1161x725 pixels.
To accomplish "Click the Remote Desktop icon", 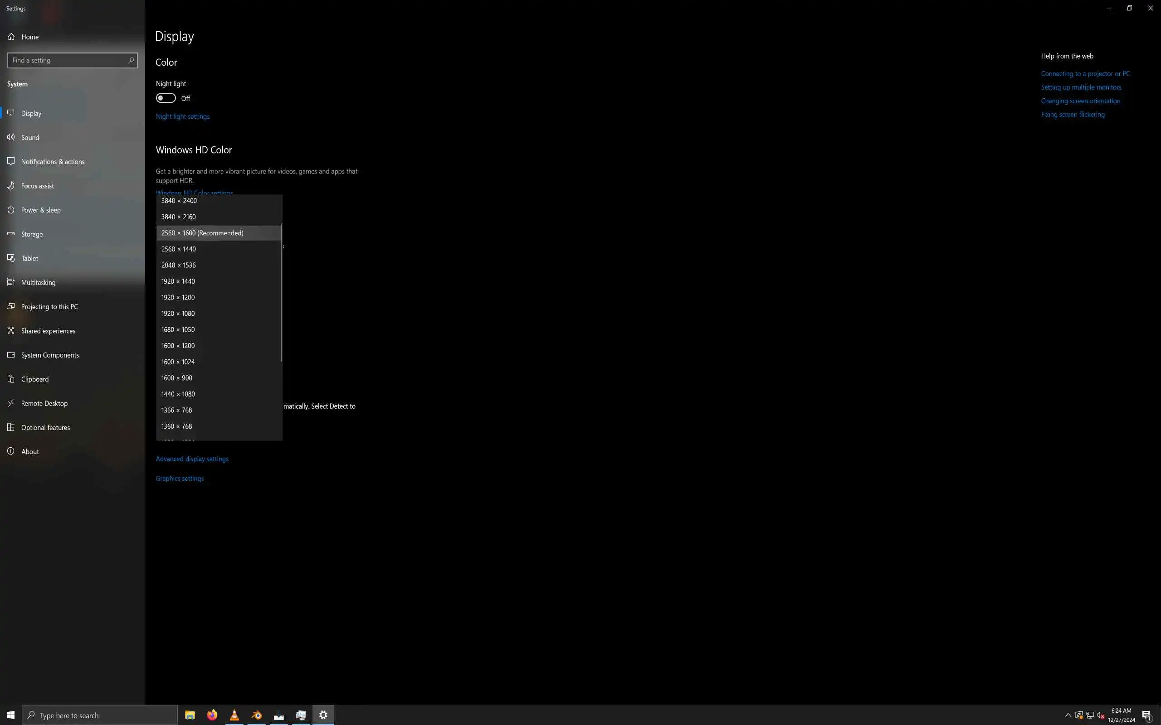I will point(10,403).
